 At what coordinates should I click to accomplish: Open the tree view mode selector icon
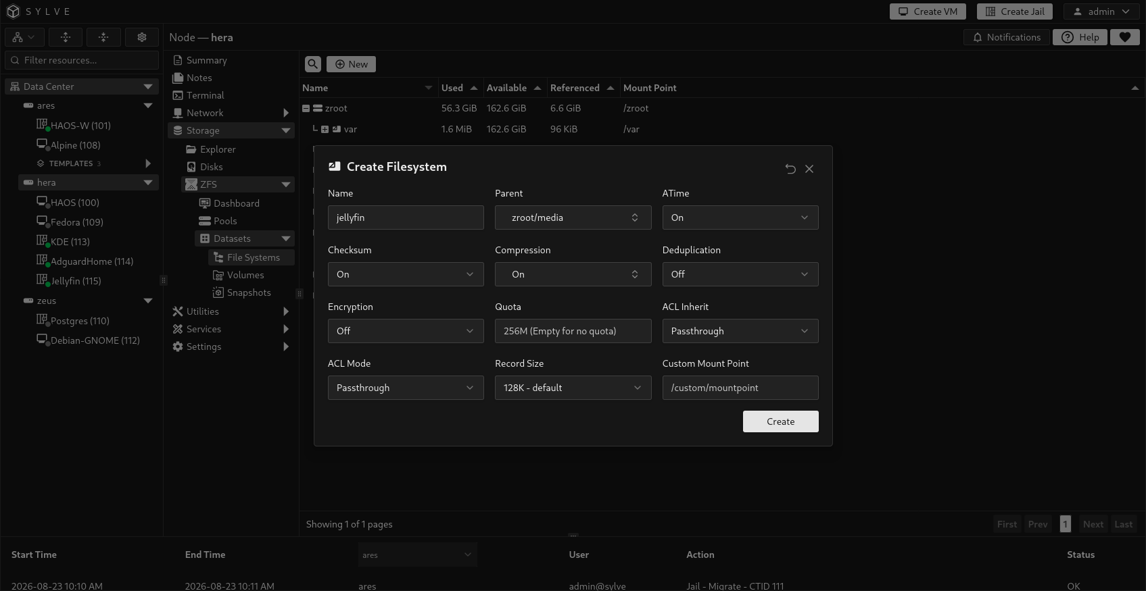coord(24,37)
